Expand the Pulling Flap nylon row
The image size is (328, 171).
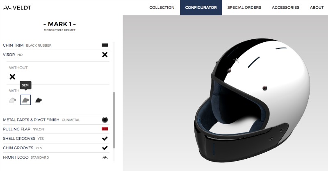click(x=56, y=129)
